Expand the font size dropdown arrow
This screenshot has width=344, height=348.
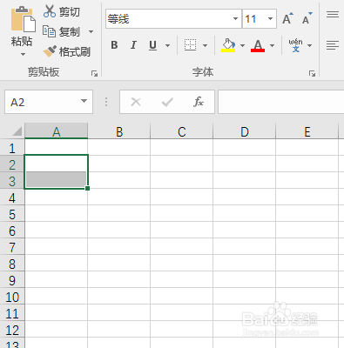[x=271, y=19]
